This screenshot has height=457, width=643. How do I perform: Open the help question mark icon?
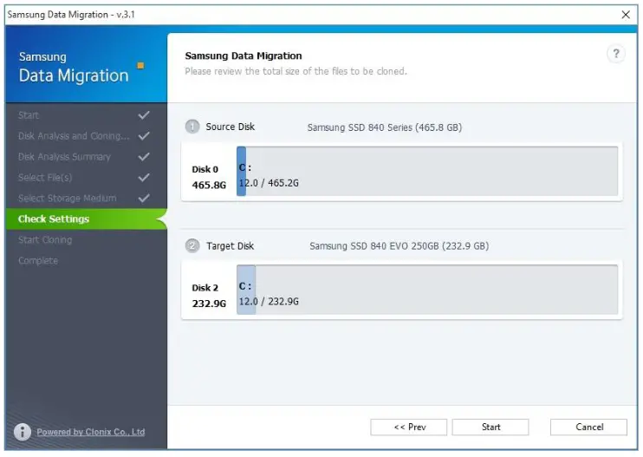[615, 54]
